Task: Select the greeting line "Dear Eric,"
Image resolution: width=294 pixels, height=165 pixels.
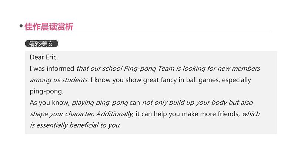Action: (44, 57)
